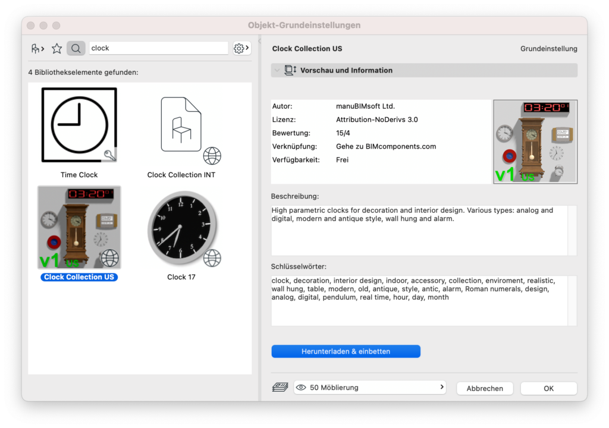609x428 pixels.
Task: Toggle the eye icon for 50 Möblierung layer
Action: click(x=301, y=387)
